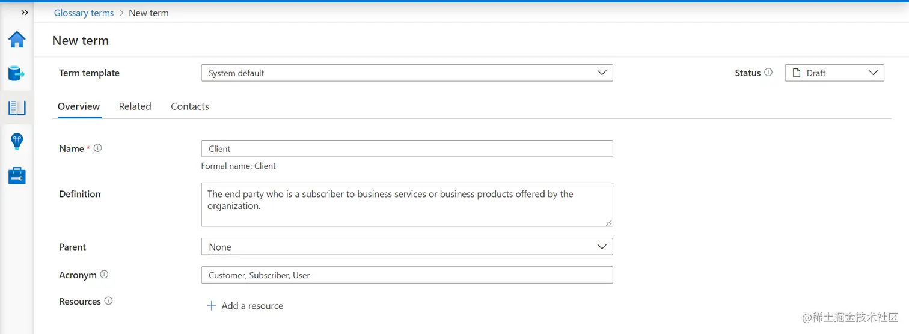This screenshot has height=334, width=909.
Task: Expand the Parent dropdown
Action: [406, 247]
